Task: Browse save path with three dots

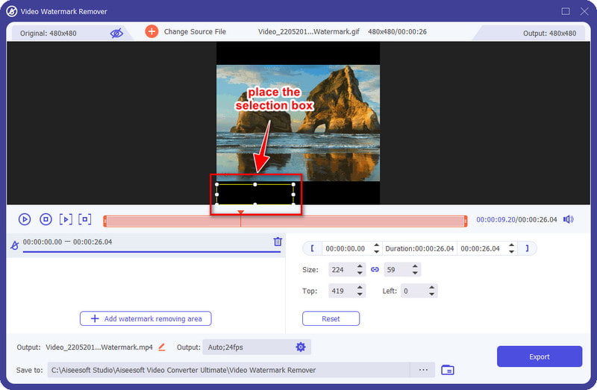Action: tap(423, 370)
